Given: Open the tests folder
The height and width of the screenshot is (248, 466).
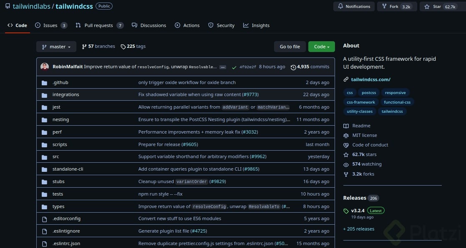Looking at the screenshot, I should click(58, 194).
